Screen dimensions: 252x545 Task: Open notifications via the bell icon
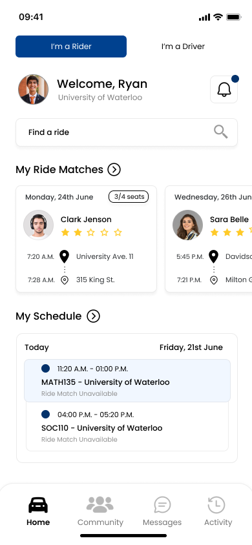coord(224,90)
